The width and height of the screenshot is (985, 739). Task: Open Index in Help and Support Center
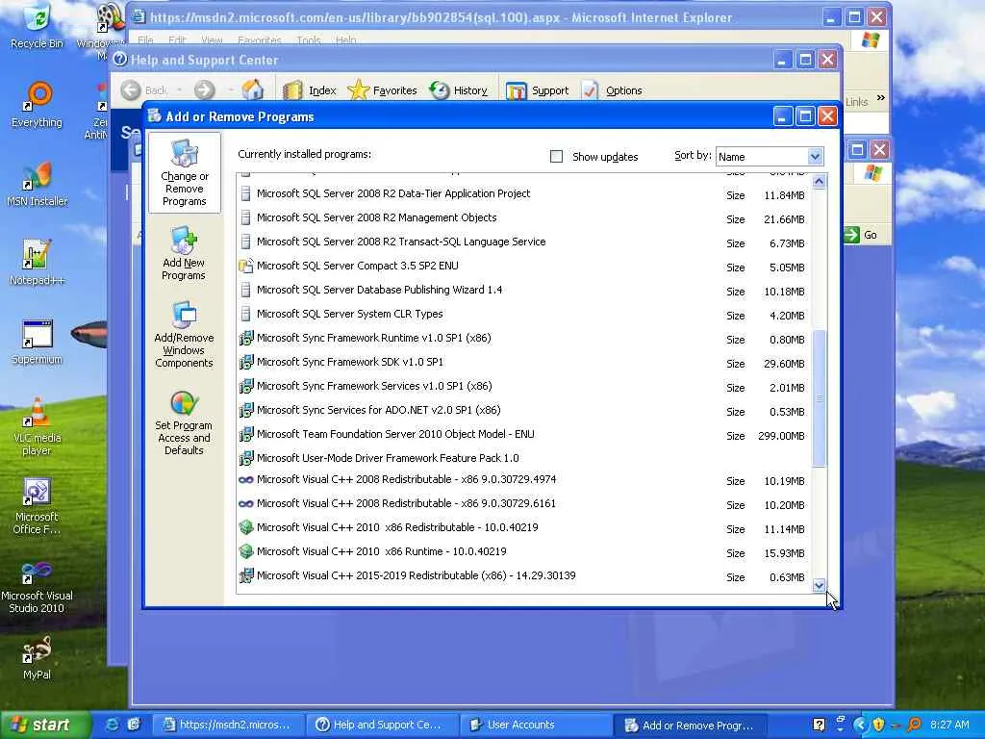(x=310, y=90)
